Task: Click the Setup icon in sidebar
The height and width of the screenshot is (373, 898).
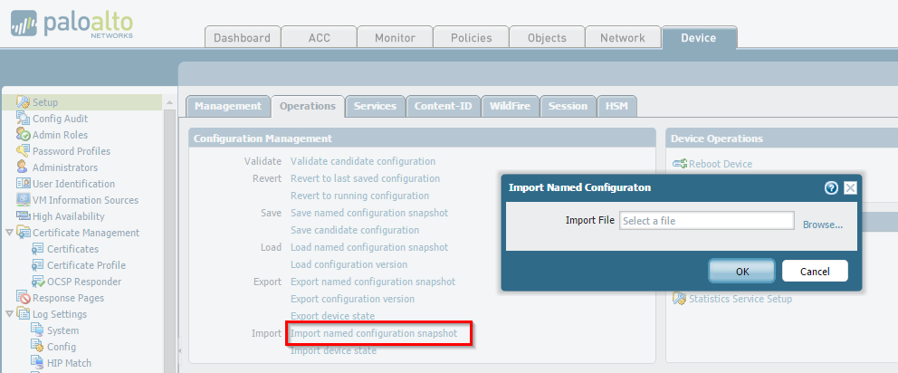Action: pos(24,102)
